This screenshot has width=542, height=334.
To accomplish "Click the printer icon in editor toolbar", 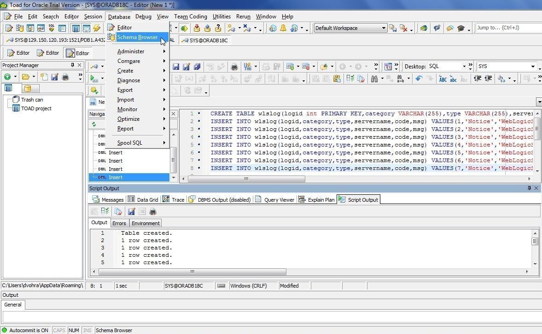I will [x=234, y=67].
